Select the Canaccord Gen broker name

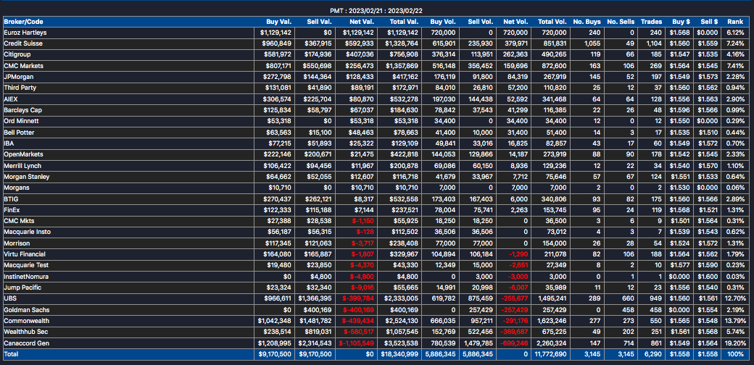26,343
